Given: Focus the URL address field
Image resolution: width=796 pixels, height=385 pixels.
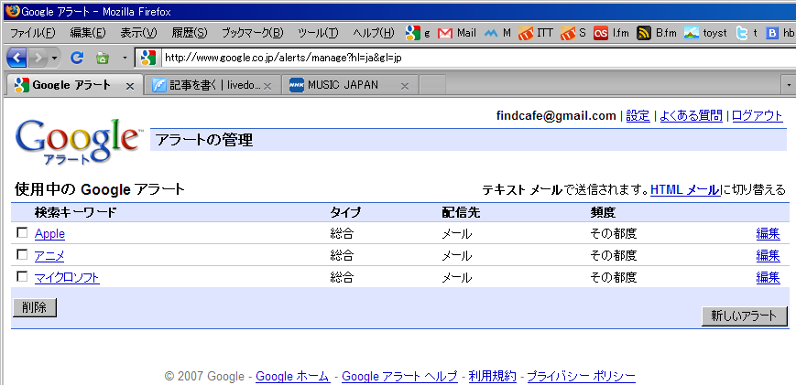Looking at the screenshot, I should coord(478,59).
